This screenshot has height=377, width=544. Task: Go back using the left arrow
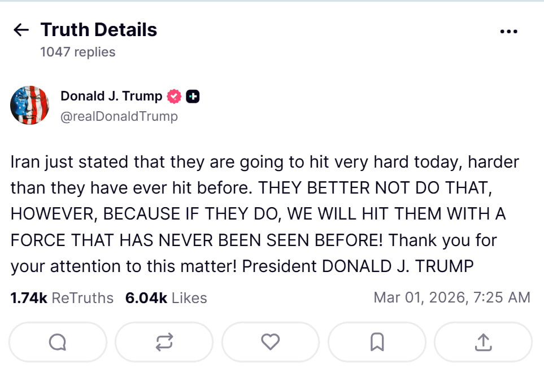(x=21, y=30)
